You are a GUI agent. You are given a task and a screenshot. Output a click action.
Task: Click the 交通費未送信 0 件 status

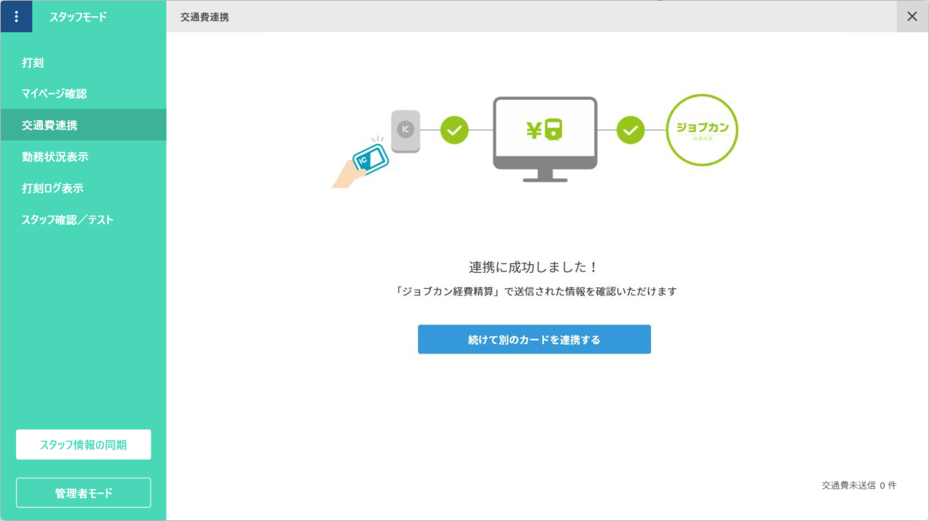pyautogui.click(x=859, y=485)
